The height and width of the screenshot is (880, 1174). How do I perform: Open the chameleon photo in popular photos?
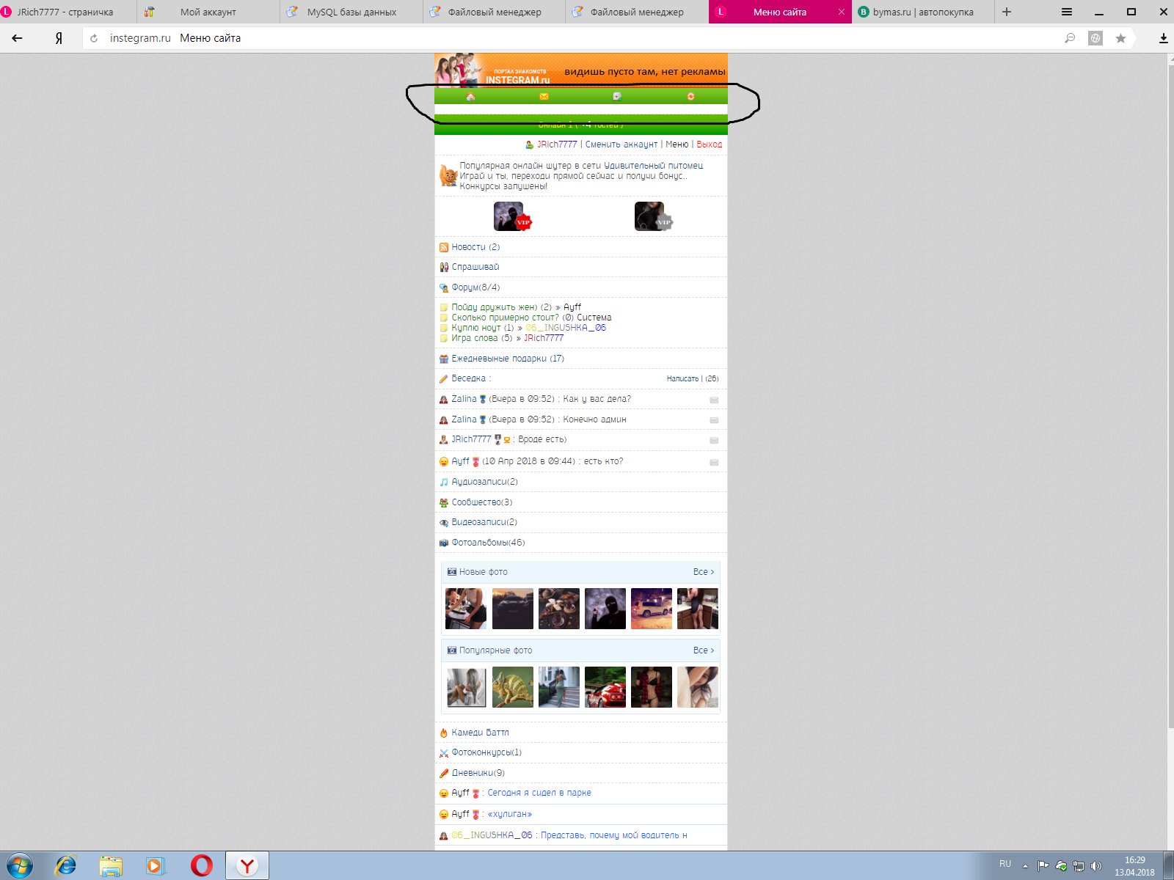tap(512, 687)
